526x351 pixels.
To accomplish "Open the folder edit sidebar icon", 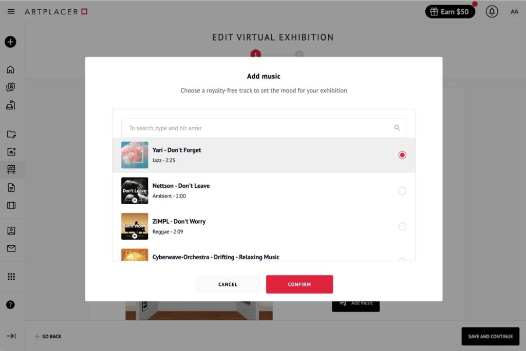I will [x=11, y=134].
